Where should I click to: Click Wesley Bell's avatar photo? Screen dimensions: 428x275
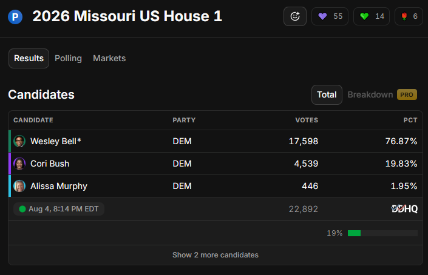19,141
